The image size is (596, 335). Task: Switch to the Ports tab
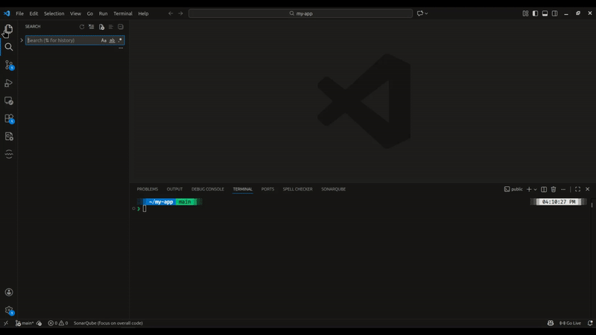coord(267,189)
